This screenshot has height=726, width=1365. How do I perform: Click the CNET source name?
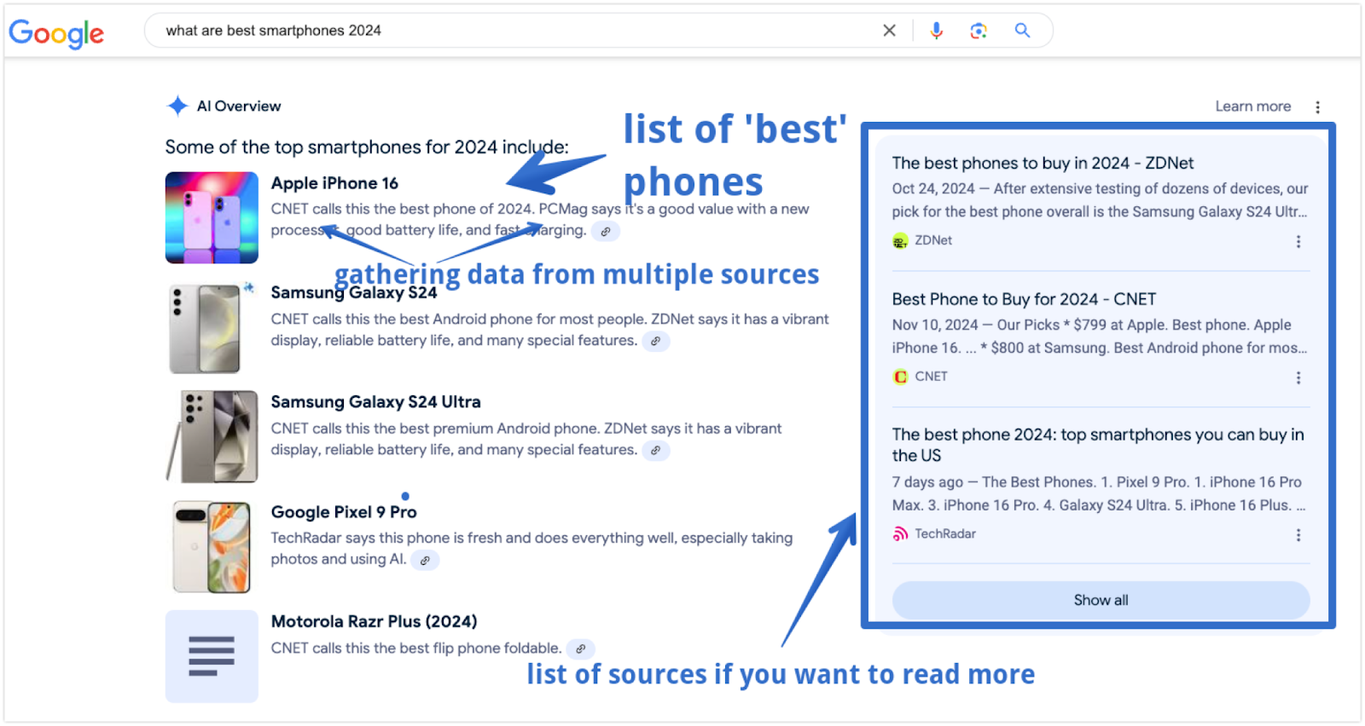(931, 377)
